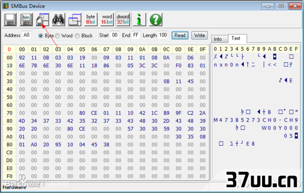This screenshot has width=304, height=193.
Task: Select cell 2A in row 70
Action: point(203,113)
